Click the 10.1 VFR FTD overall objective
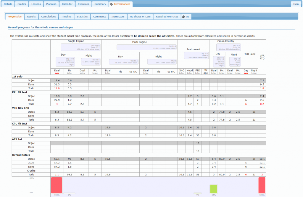 click(x=262, y=159)
